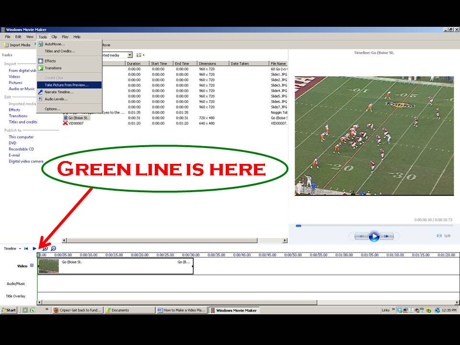
Task: Sort by File Name column header
Action: pyautogui.click(x=278, y=63)
